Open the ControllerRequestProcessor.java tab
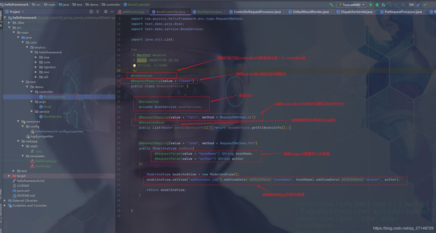Image resolution: width=436 pixels, height=233 pixels. (x=257, y=11)
